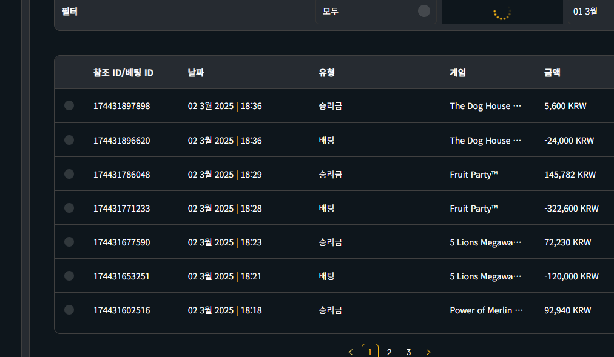614x357 pixels.
Task: Click the yellow loading spinner
Action: click(x=502, y=12)
